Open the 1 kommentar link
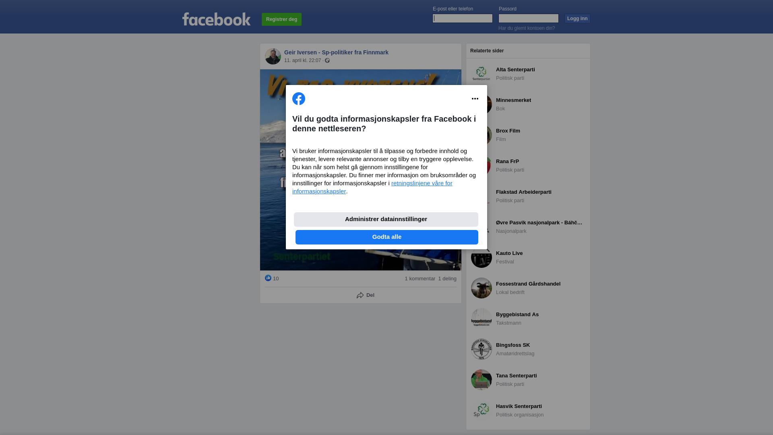Screen dimensions: 773x435 click(x=420, y=279)
